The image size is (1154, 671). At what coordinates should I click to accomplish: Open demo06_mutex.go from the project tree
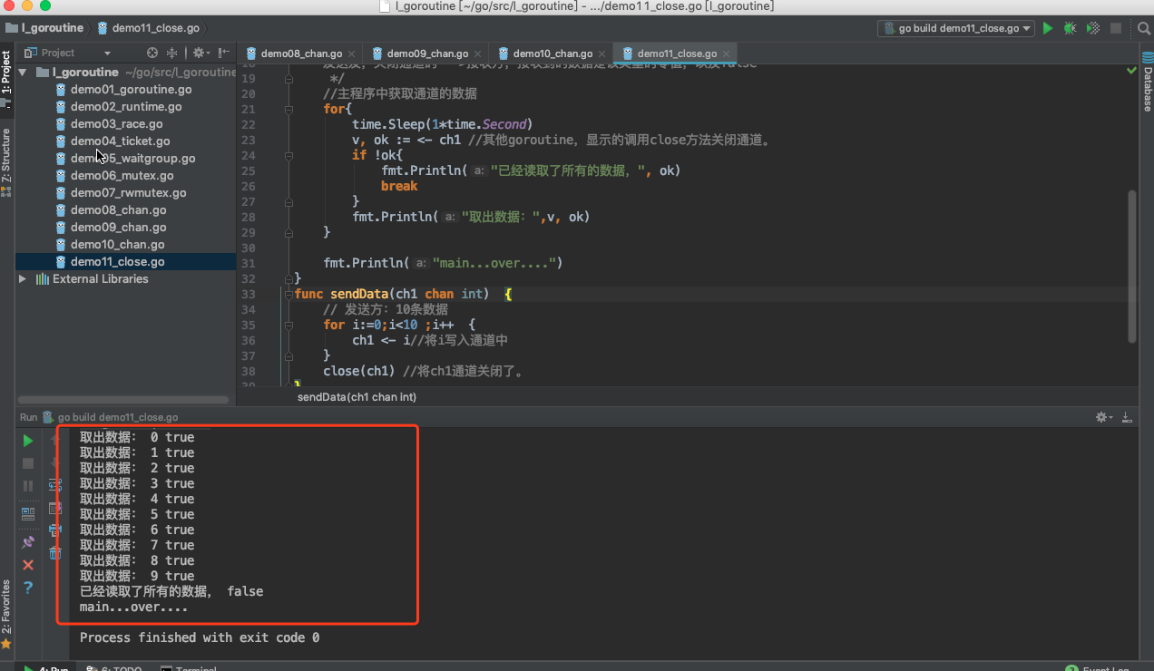tap(122, 175)
